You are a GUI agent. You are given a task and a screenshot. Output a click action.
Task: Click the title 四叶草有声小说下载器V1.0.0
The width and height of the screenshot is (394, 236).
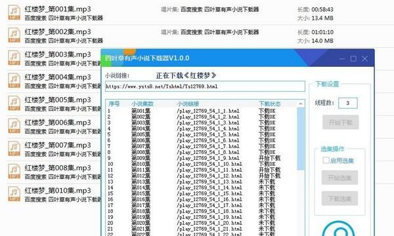pos(147,58)
